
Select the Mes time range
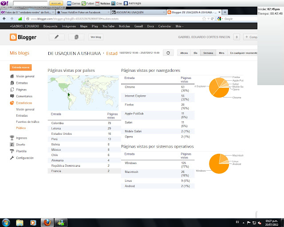[221, 53]
